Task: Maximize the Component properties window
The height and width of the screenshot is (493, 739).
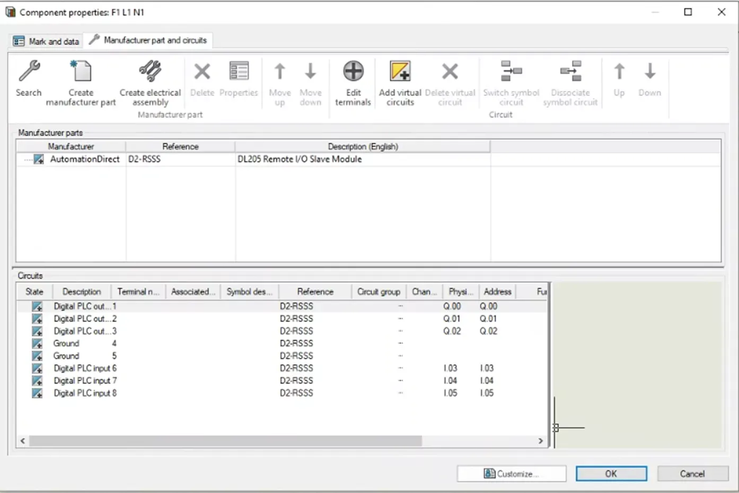Action: tap(688, 12)
